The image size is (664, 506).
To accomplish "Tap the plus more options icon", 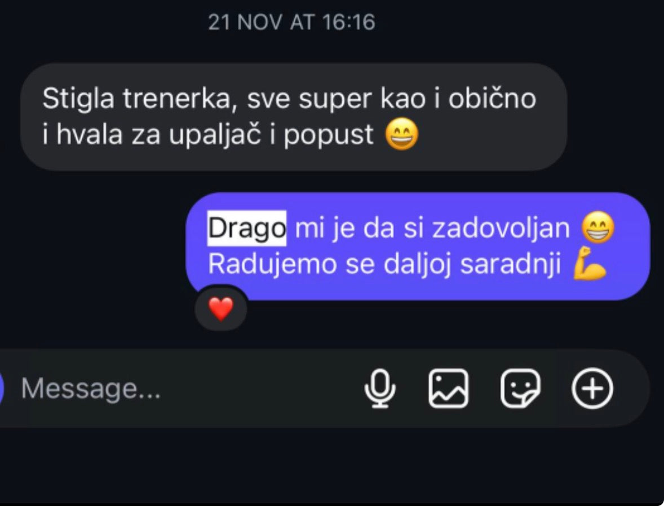I will pyautogui.click(x=592, y=388).
